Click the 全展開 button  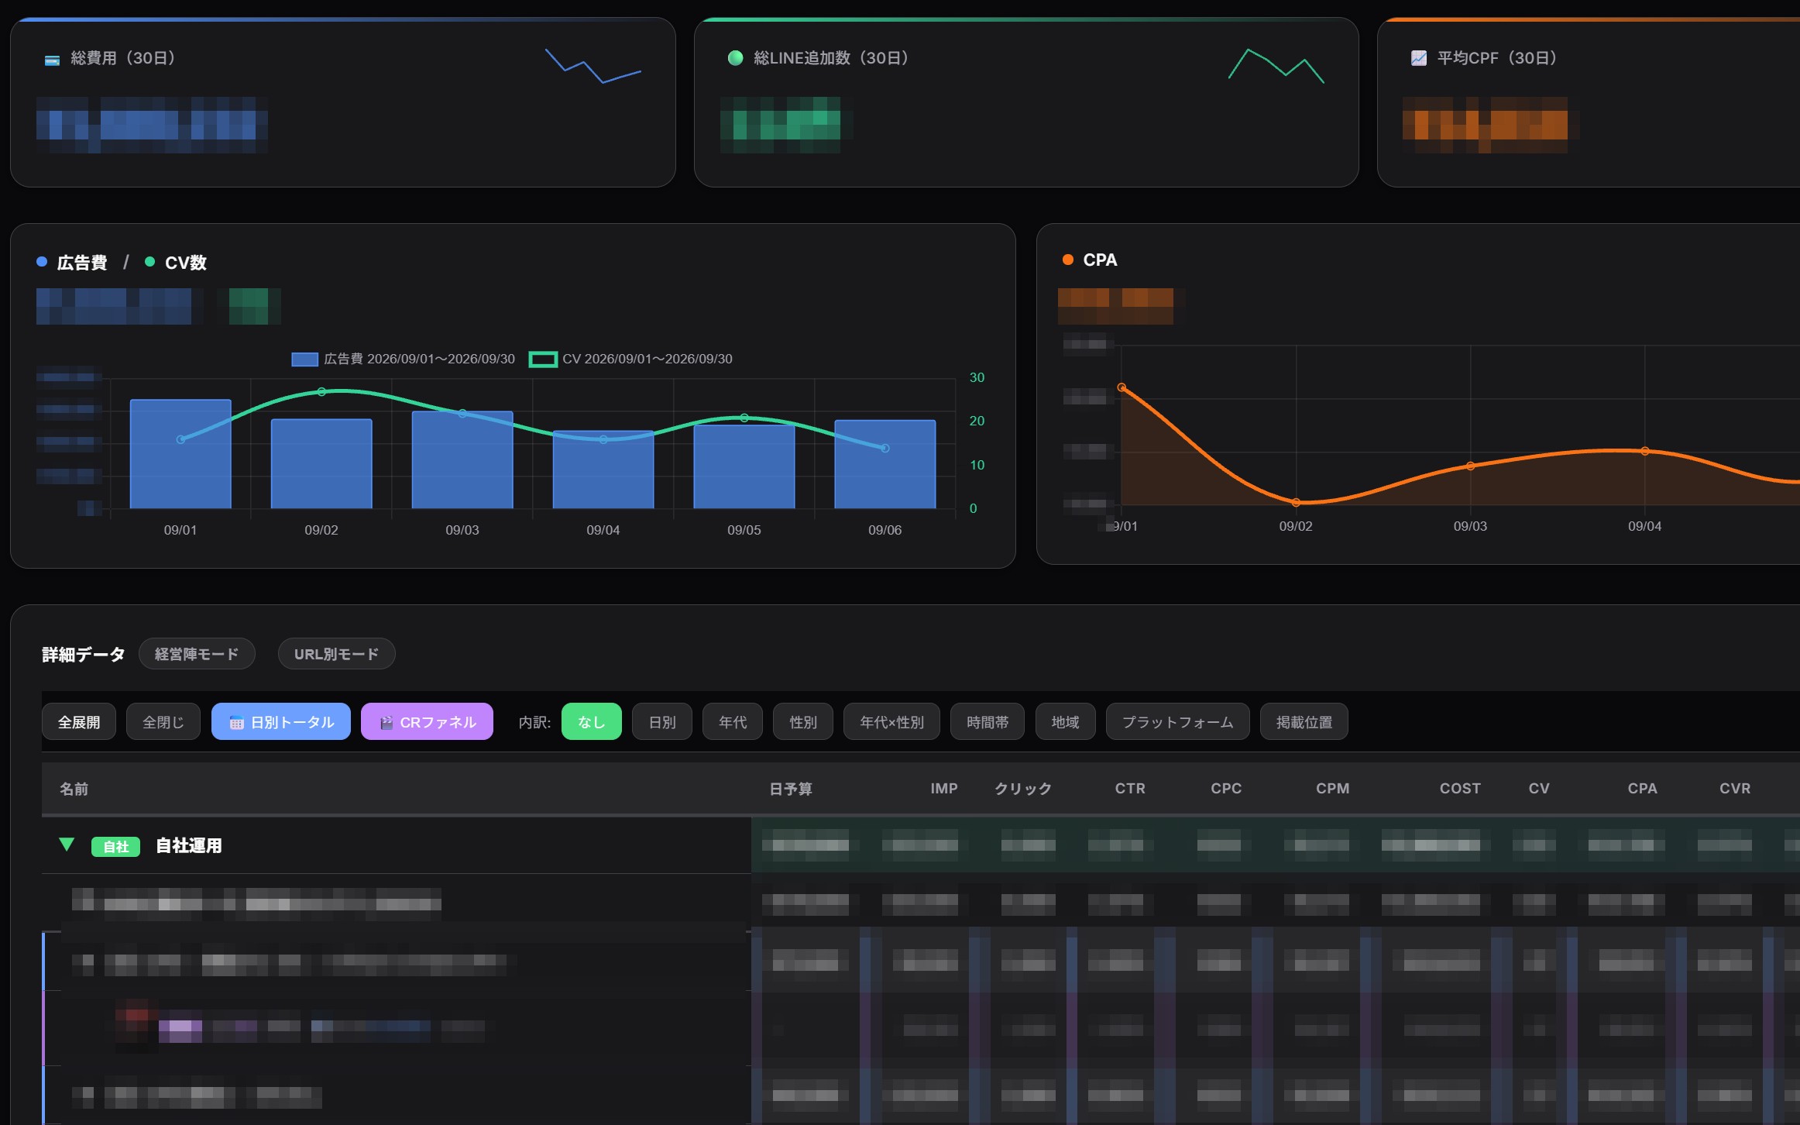coord(79,722)
